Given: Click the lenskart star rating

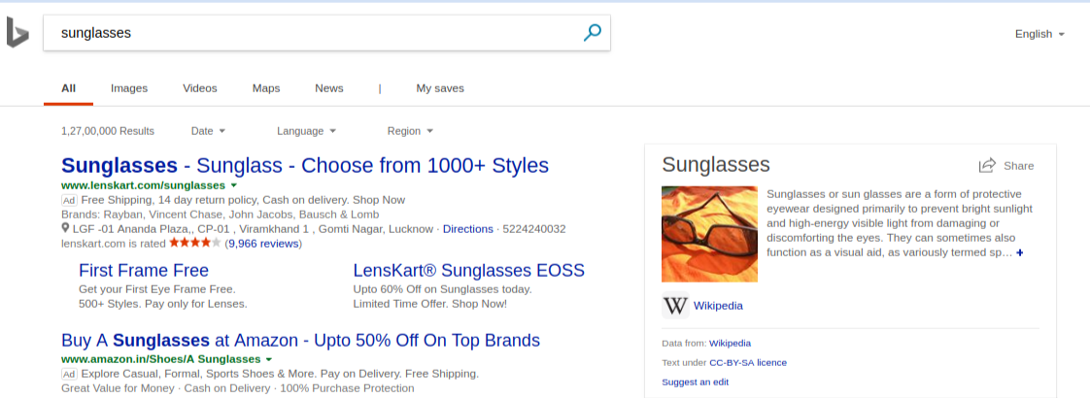Looking at the screenshot, I should pos(194,243).
